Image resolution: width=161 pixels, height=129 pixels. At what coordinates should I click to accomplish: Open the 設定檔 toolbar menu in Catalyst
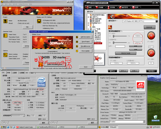[112, 7]
